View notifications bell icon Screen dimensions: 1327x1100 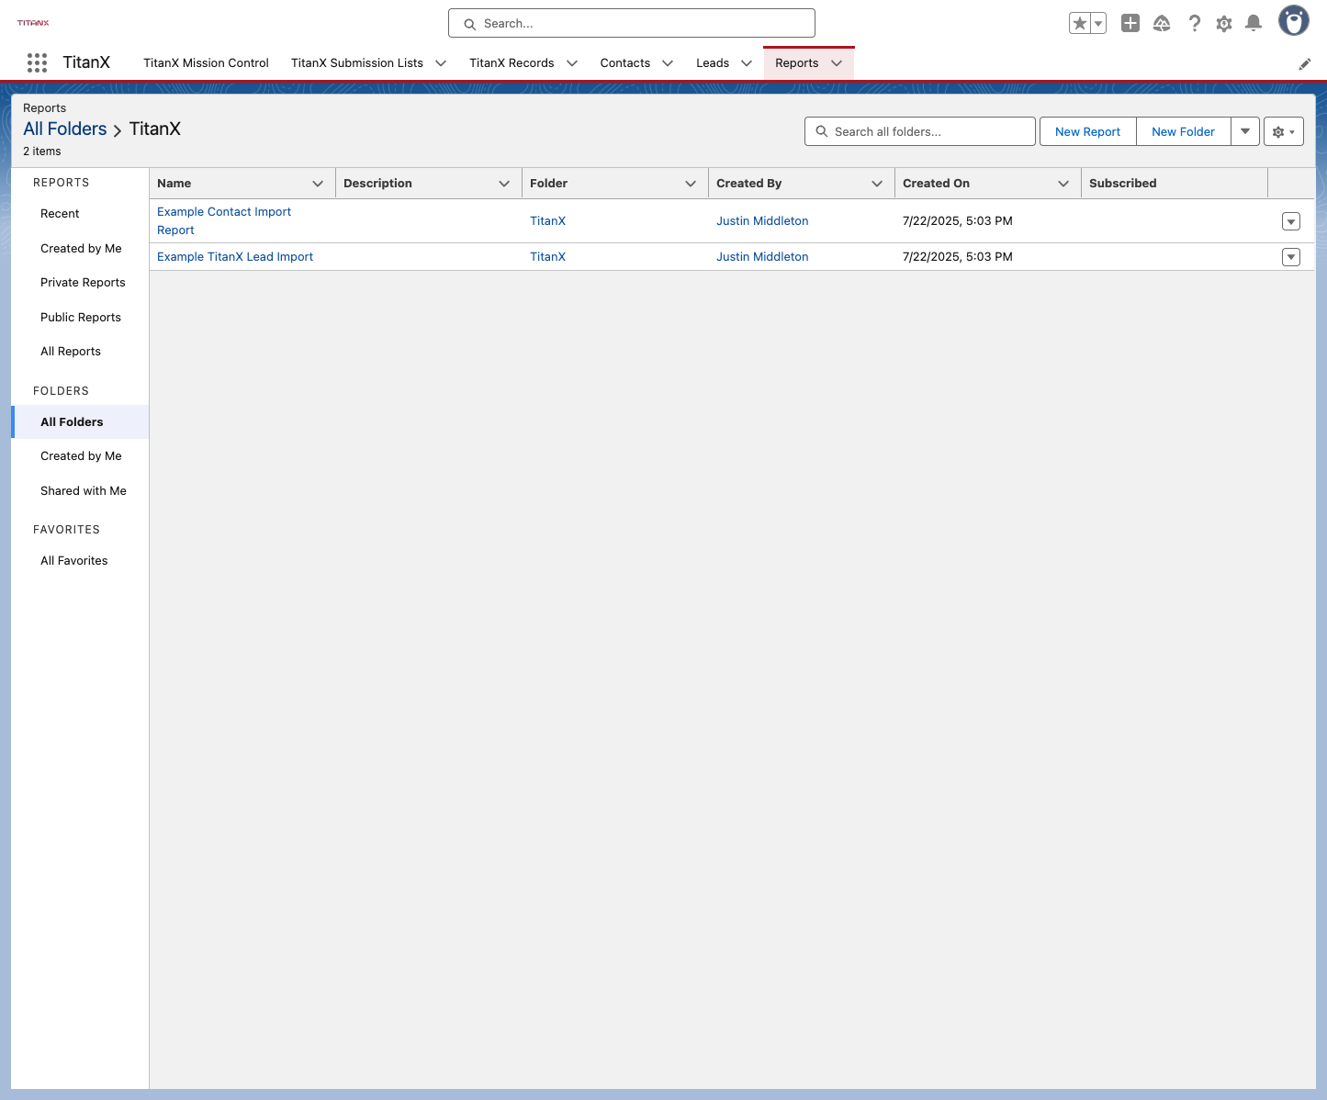pos(1254,23)
